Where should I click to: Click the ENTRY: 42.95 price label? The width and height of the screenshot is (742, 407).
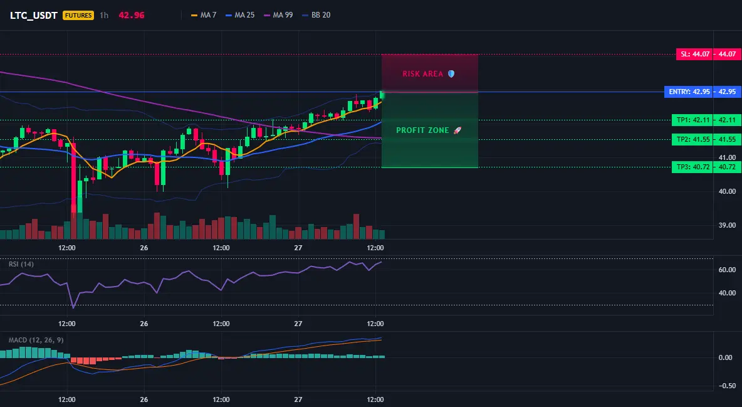(x=689, y=92)
